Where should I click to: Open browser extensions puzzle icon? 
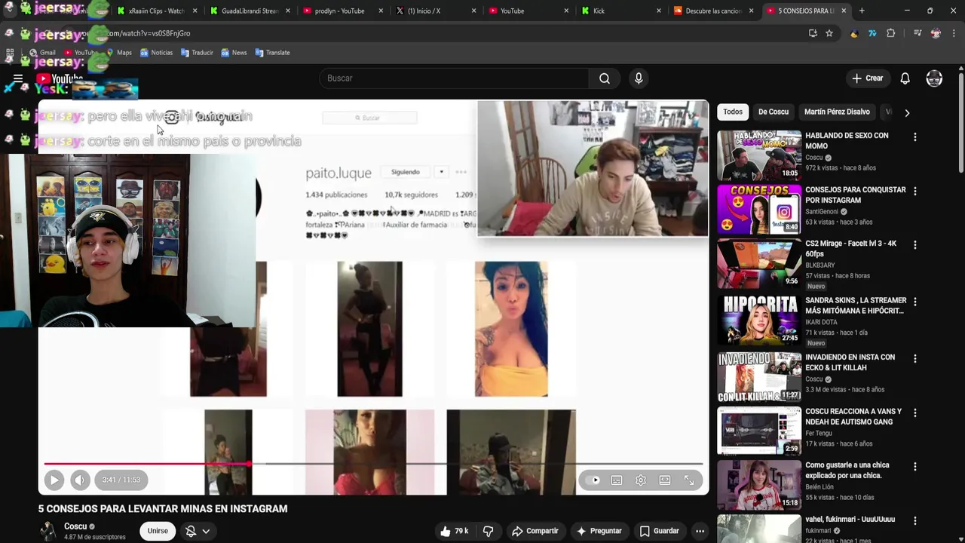(x=891, y=33)
